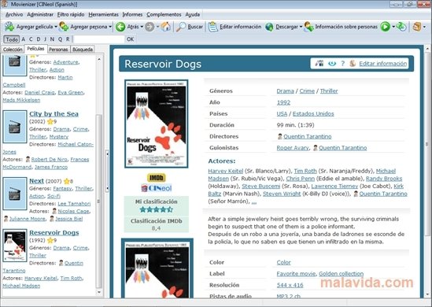Open the Complementos menu

(x=164, y=15)
